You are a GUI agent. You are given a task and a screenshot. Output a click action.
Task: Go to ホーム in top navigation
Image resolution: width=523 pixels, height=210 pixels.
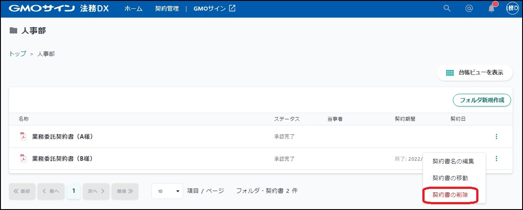(x=133, y=8)
